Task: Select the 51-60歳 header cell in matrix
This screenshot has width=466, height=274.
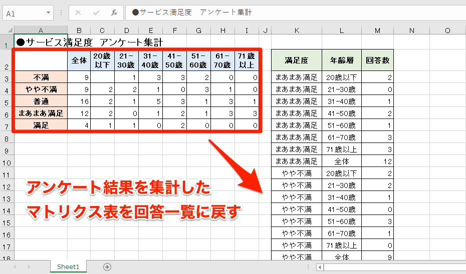Action: click(198, 60)
